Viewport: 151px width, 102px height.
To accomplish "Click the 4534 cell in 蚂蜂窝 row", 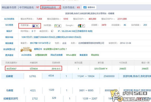I will [x=51, y=76].
